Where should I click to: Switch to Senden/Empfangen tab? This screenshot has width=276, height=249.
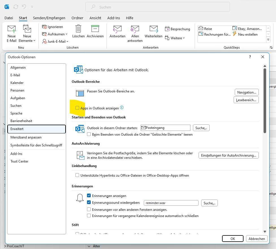click(x=49, y=18)
